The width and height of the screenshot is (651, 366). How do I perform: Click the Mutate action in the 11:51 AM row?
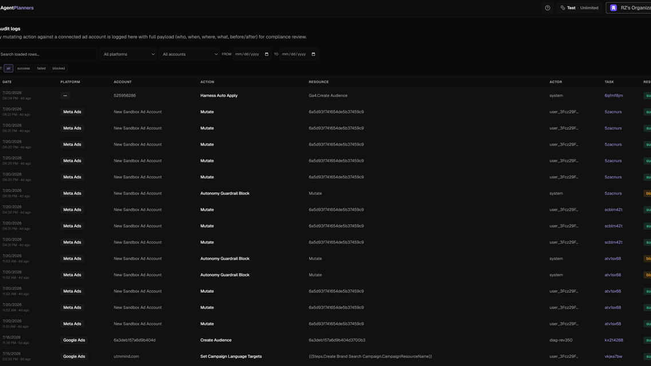(207, 324)
